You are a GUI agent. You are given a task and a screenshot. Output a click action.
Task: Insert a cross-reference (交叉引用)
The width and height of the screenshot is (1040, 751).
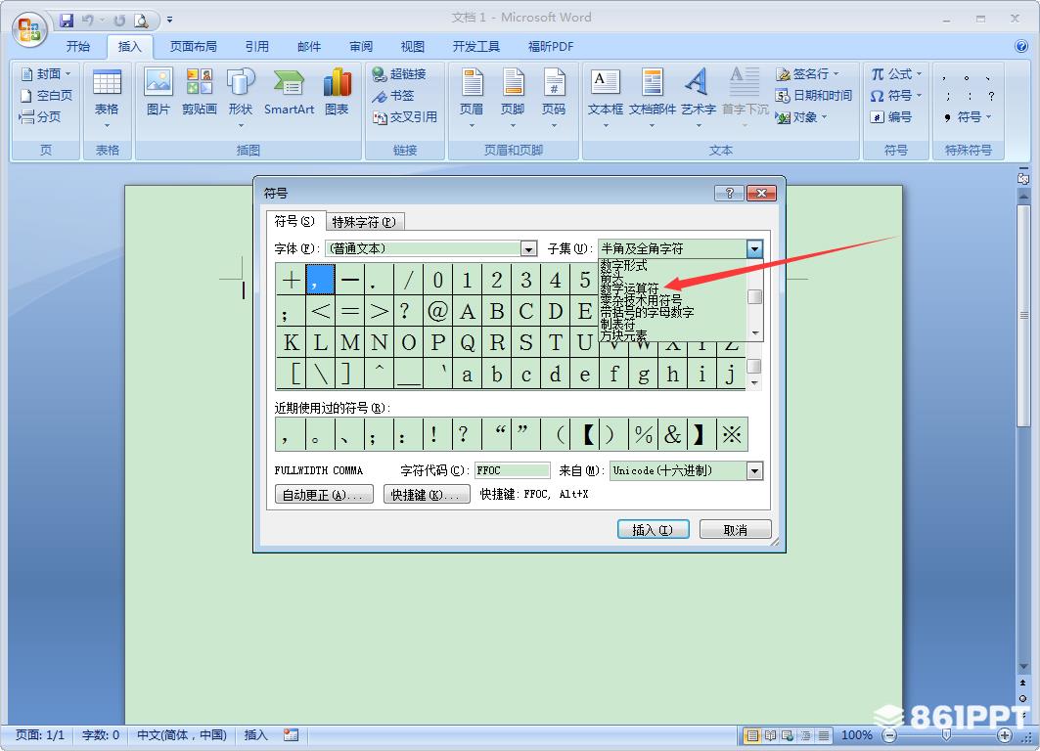coord(405,116)
